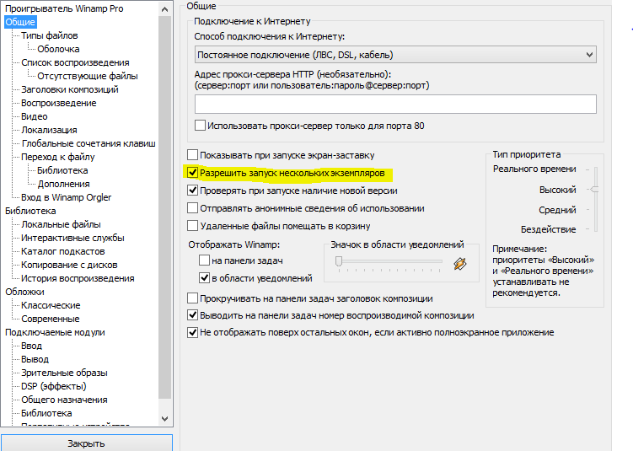Screen dimensions: 633x451
Task: Select Обложки section in tree
Action: 24,292
